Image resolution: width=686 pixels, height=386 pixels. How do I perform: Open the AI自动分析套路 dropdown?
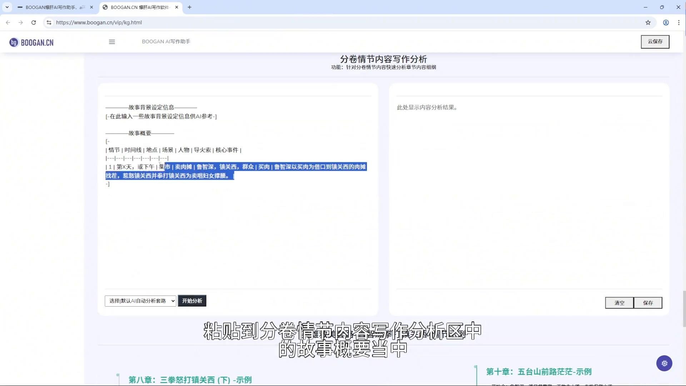(x=140, y=301)
